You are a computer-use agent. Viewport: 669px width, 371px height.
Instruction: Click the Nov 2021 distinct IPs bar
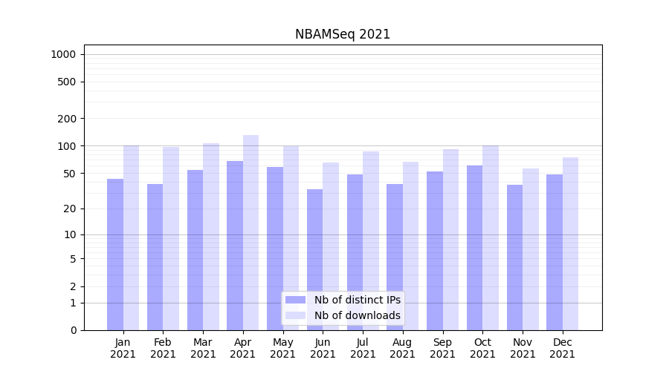[514, 257]
